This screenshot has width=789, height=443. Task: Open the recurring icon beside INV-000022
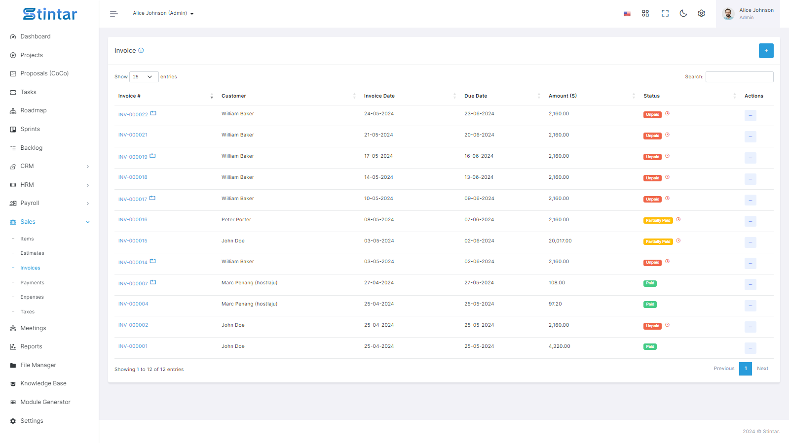pyautogui.click(x=153, y=113)
